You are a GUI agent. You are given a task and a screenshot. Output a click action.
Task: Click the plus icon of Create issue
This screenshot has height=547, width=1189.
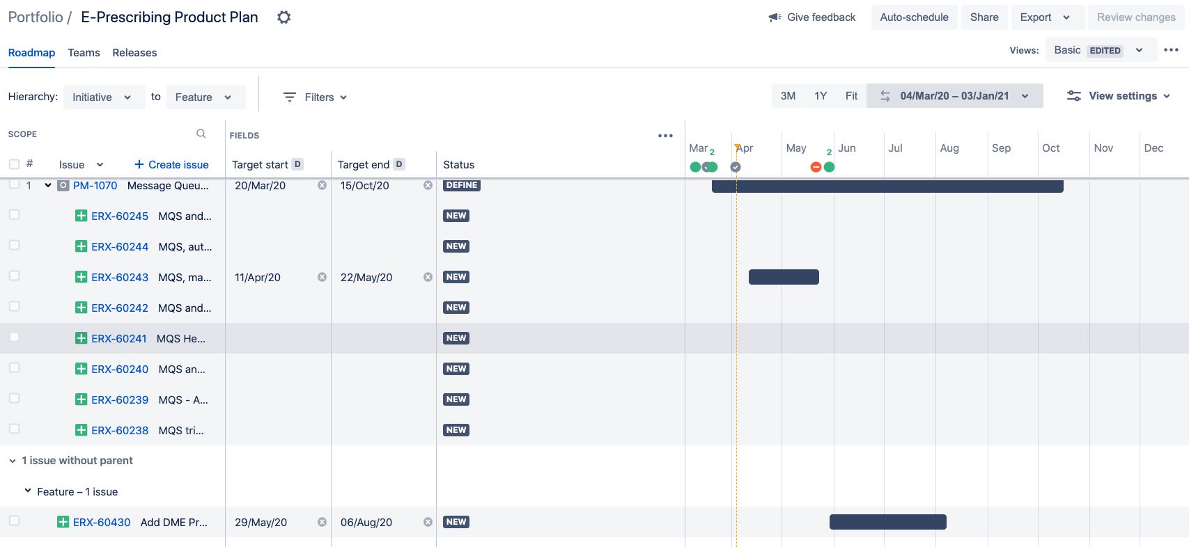pos(139,164)
